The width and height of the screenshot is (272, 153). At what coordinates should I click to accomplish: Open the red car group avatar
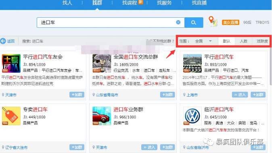coord(102,116)
